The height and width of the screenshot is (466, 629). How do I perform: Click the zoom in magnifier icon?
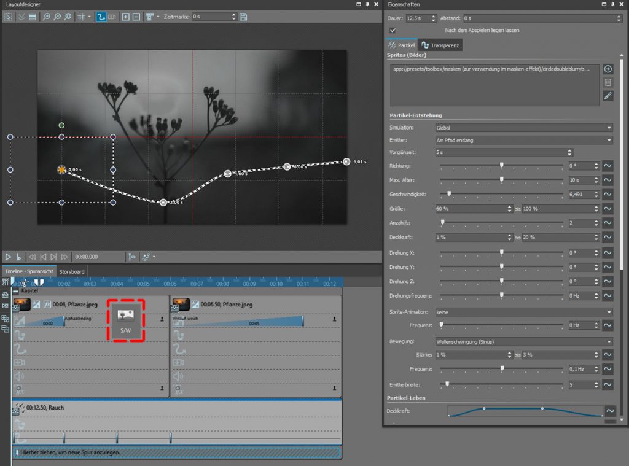[x=46, y=17]
